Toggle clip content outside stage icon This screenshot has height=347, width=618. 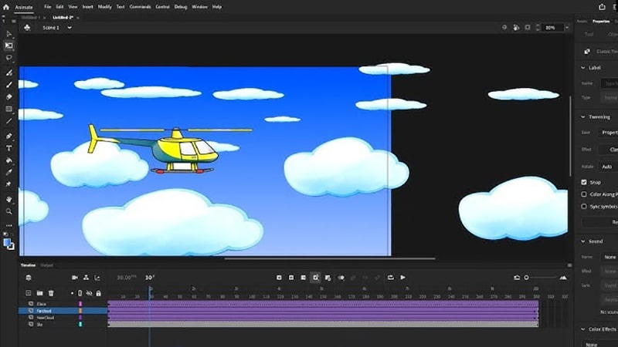(528, 28)
